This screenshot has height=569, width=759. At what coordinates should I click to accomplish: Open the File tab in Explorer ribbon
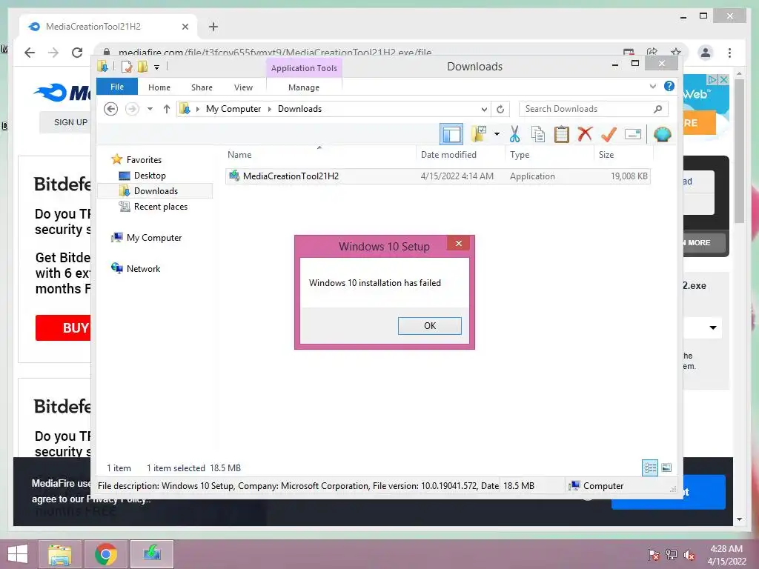pos(117,87)
